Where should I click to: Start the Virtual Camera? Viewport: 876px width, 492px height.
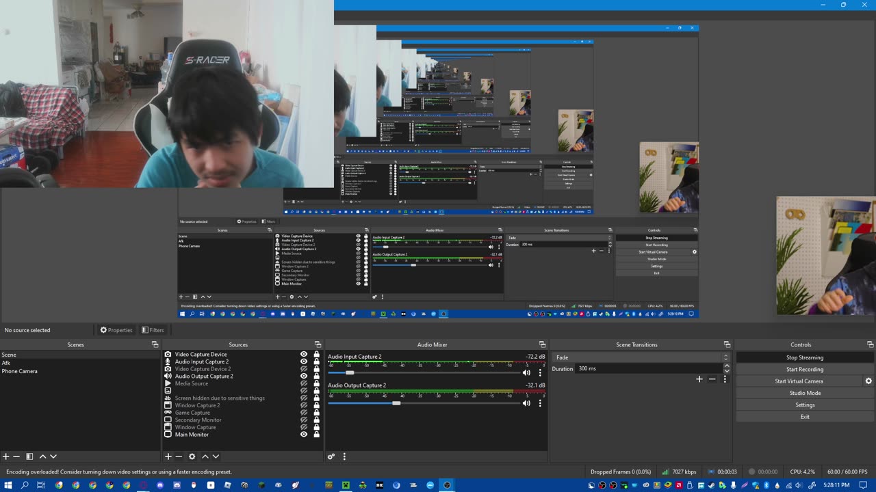[x=799, y=381]
